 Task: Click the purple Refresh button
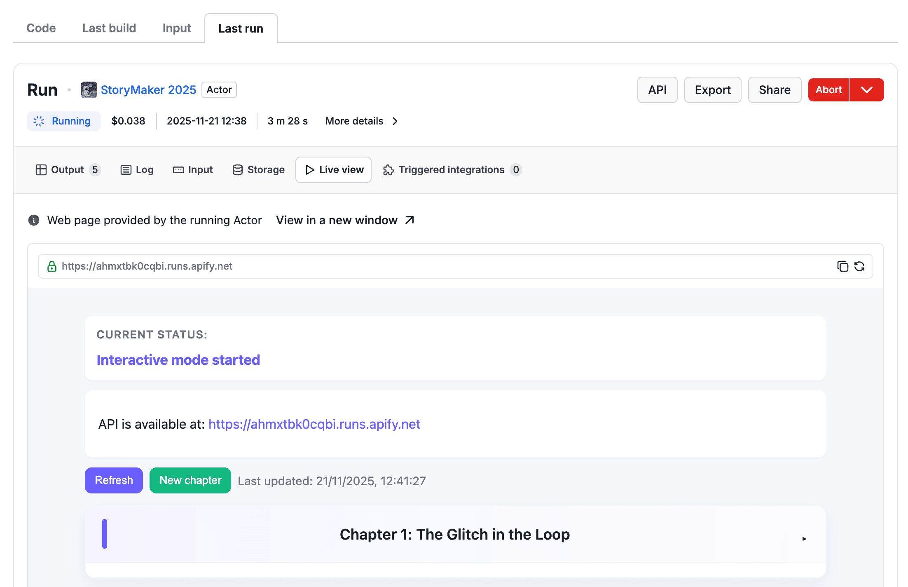point(114,480)
